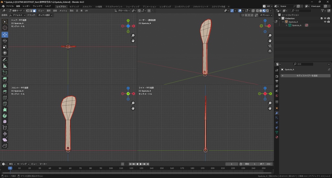Open the デフォルト coordinate system dropdown
Viewport: 332px width, 178px height.
[x=18, y=15]
